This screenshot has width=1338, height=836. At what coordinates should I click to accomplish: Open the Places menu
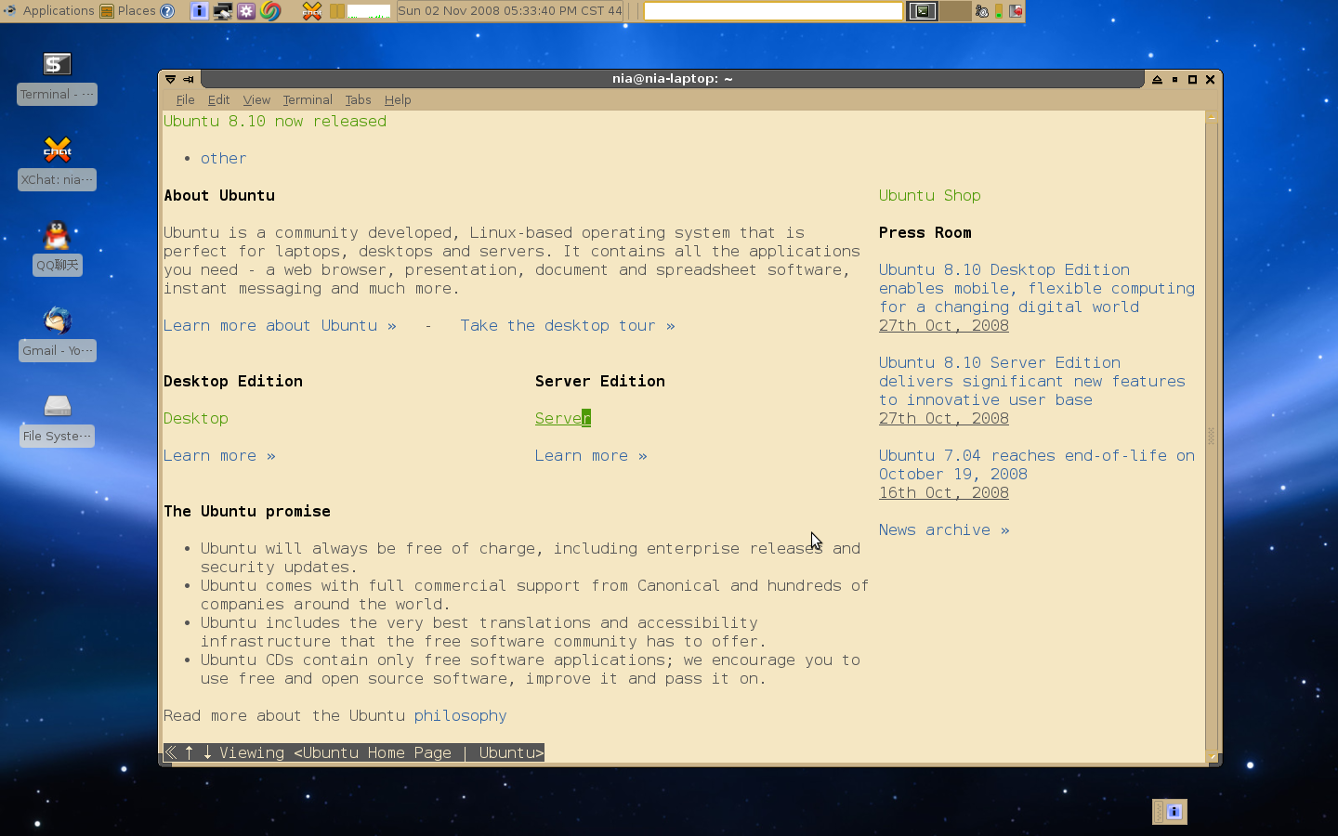click(x=128, y=11)
